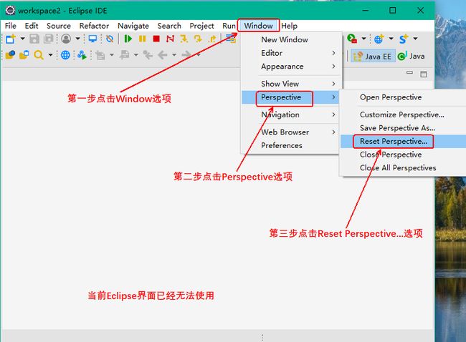
Task: Click the blue monitor console icon
Action: (92, 39)
